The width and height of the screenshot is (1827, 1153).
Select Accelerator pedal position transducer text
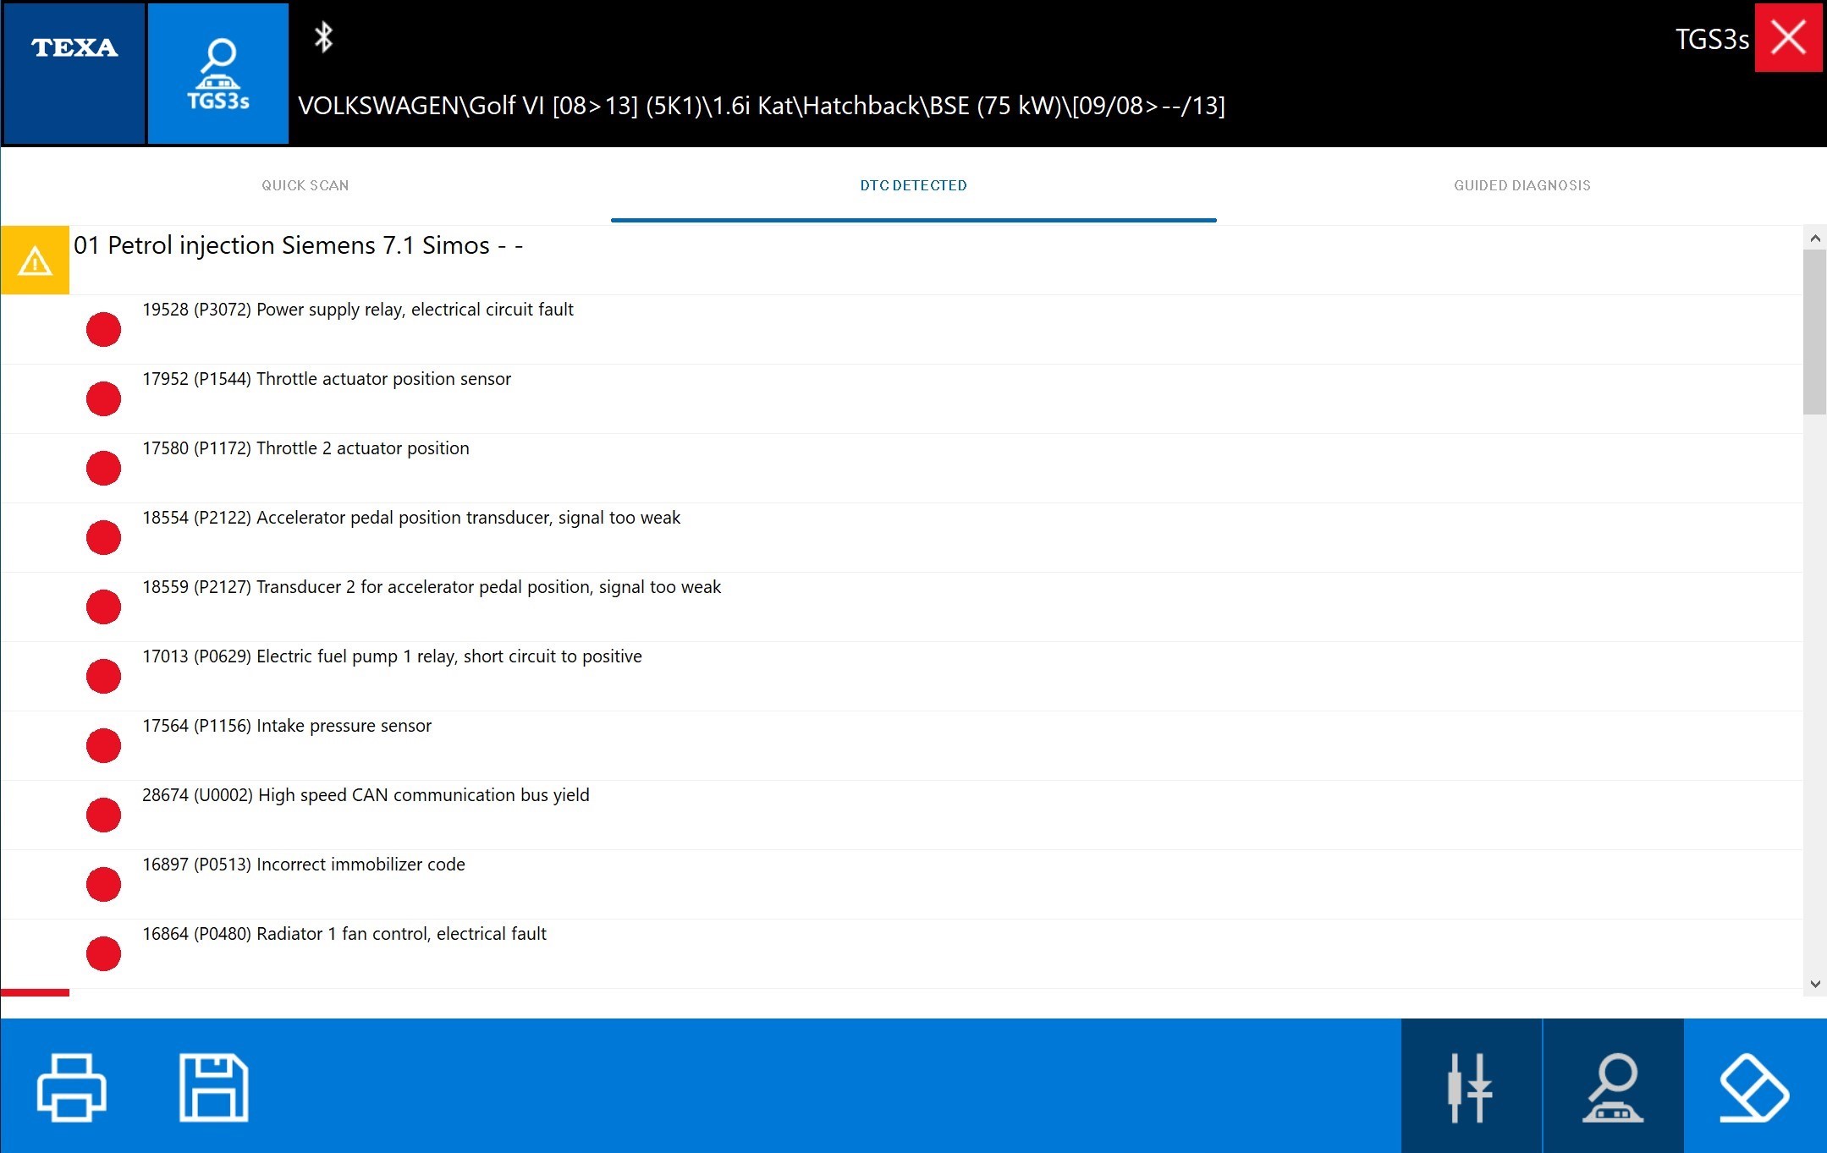click(x=411, y=518)
